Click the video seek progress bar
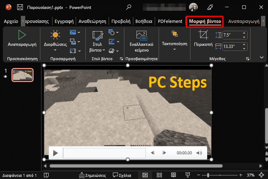Screen dimensions: 268x179 pos(104,153)
